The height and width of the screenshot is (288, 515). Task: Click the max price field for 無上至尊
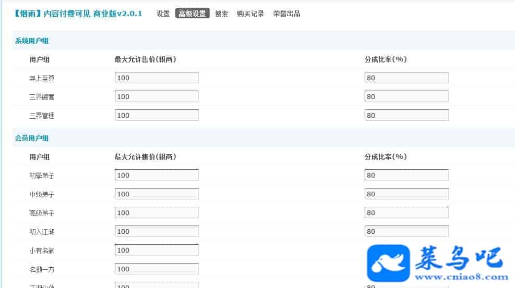pos(157,78)
